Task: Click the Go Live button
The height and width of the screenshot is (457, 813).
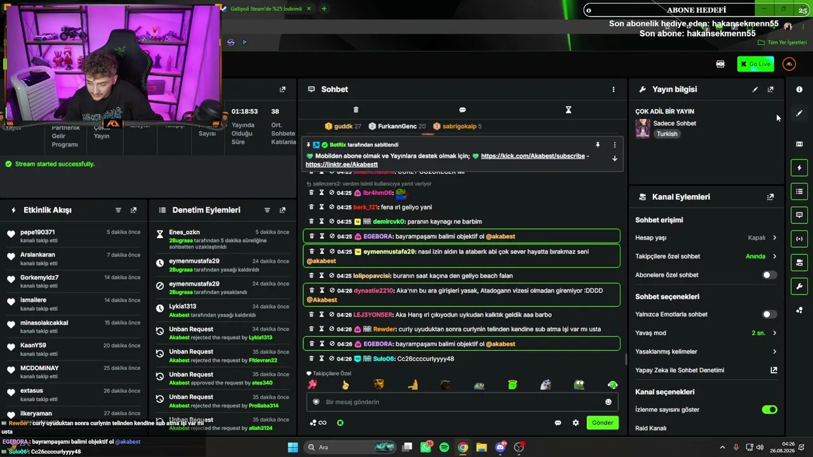Action: point(756,64)
